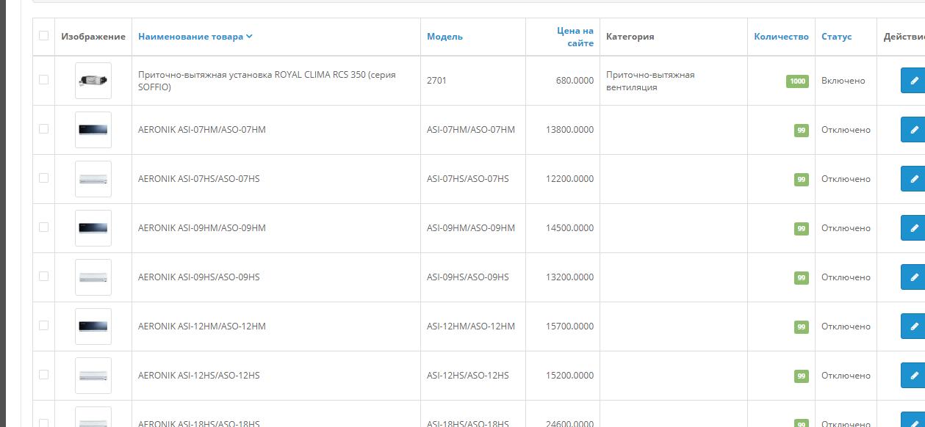The width and height of the screenshot is (925, 427).
Task: Click edit pencil for AERONIK ASI-09HM/ASO-09HM
Action: tap(913, 228)
